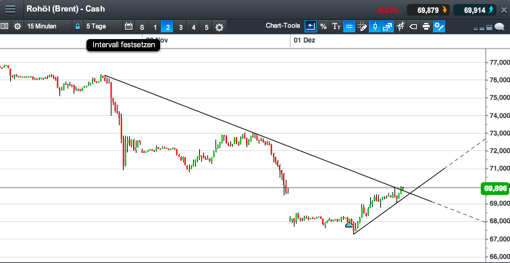
Task: Expand the 5 Tage range dropdown
Action: pos(103,26)
